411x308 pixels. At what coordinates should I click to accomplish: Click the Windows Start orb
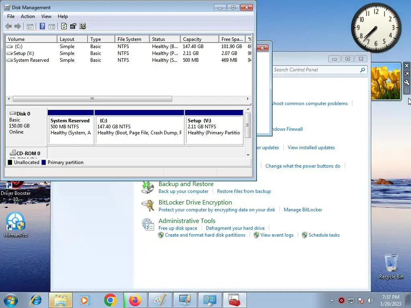click(11, 300)
